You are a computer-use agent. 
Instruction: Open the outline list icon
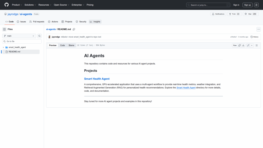pos(257,45)
